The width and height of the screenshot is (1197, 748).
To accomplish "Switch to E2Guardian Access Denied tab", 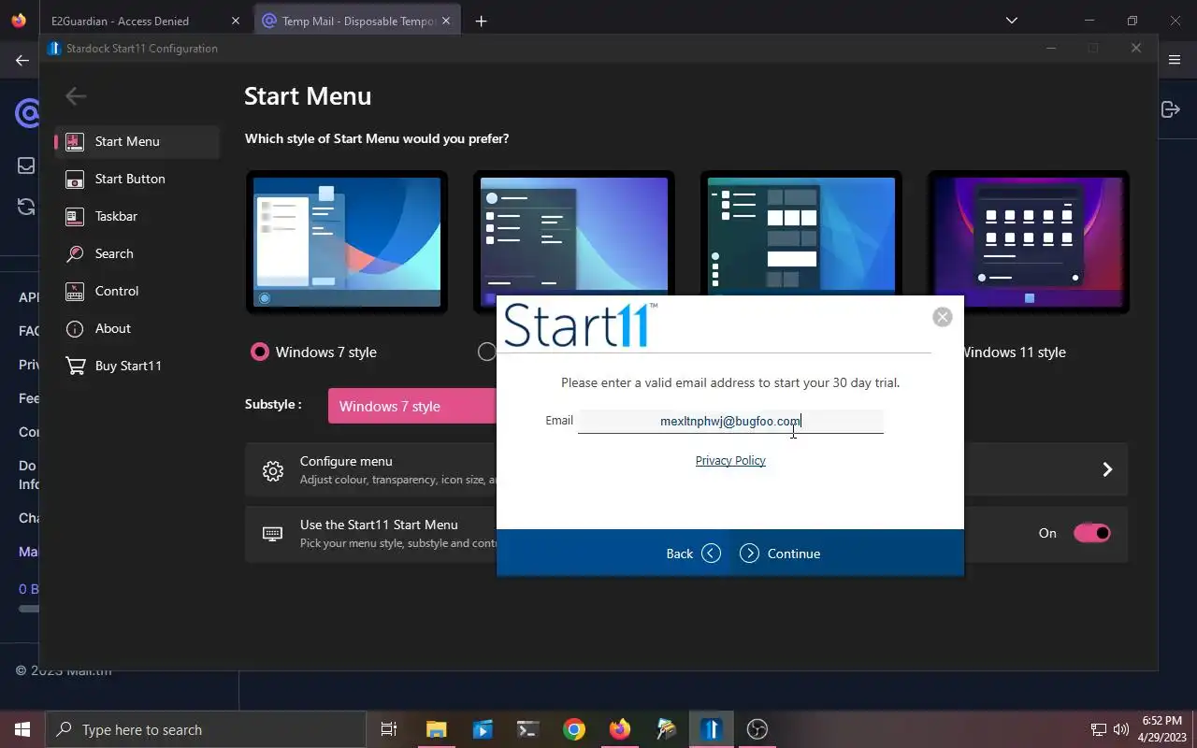I will (x=145, y=21).
